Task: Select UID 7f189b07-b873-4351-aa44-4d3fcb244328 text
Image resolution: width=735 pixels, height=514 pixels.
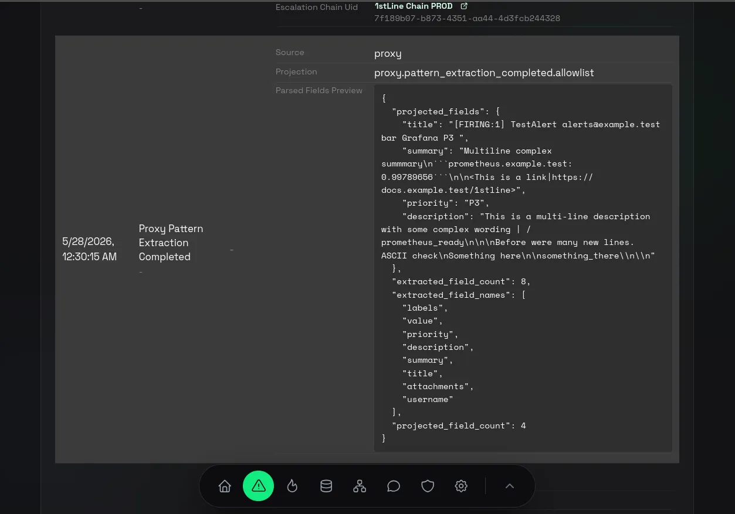Action: (467, 18)
